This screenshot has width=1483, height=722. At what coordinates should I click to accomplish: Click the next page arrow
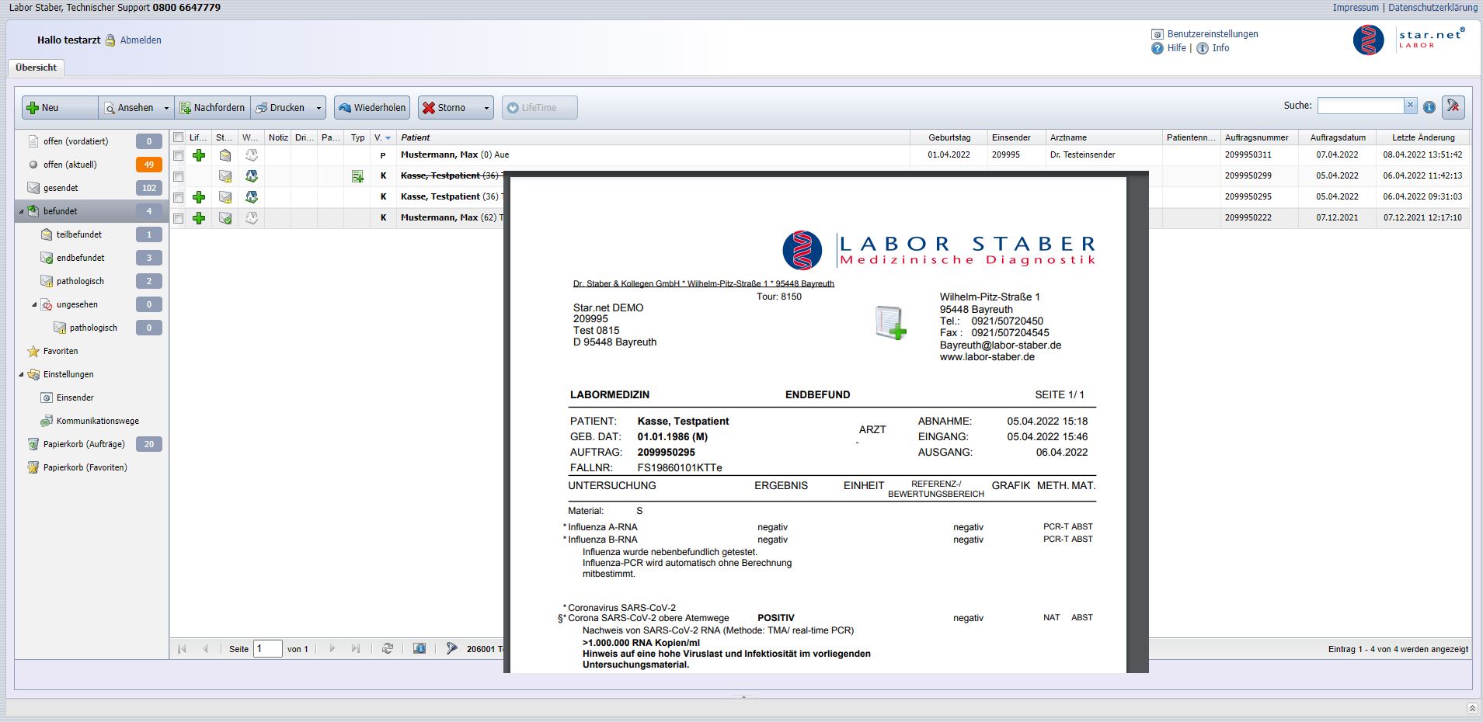[332, 648]
